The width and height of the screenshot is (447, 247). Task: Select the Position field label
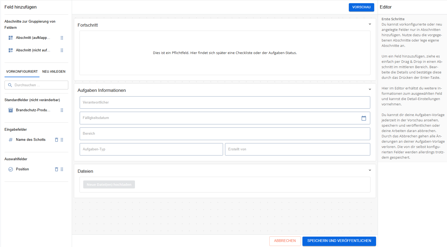pos(22,169)
